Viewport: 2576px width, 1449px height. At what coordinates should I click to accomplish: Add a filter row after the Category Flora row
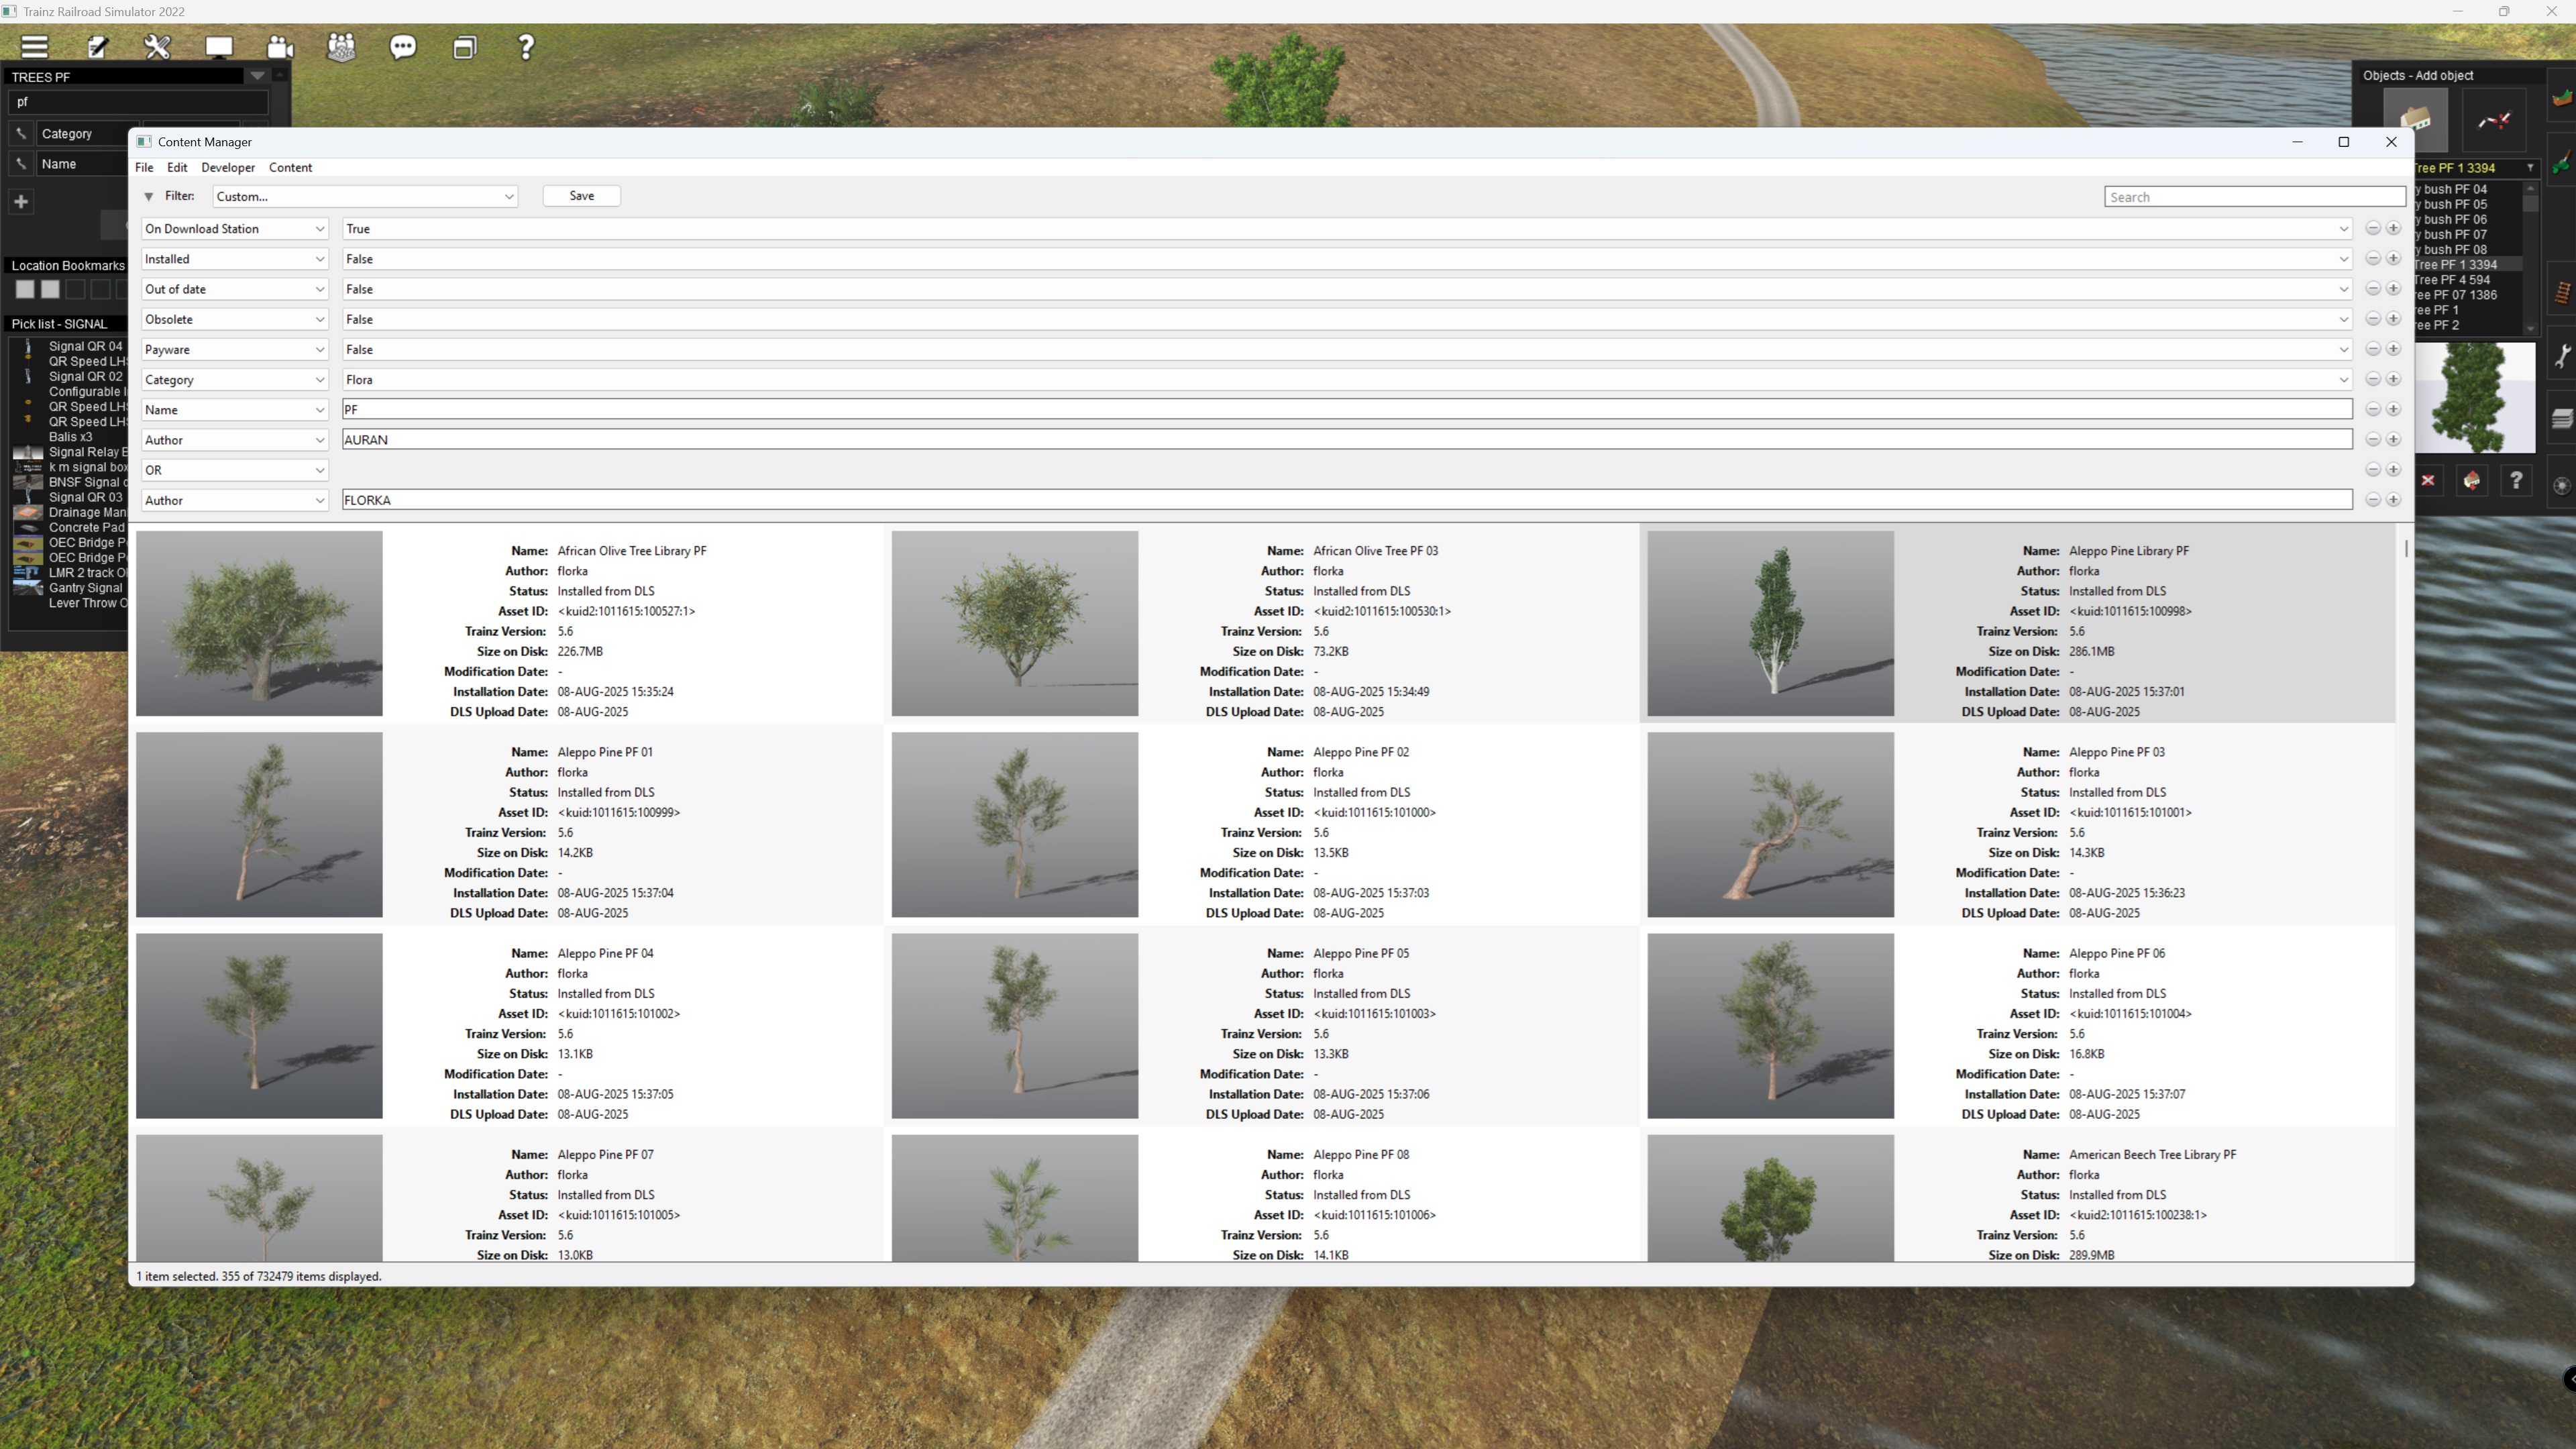coord(2393,379)
